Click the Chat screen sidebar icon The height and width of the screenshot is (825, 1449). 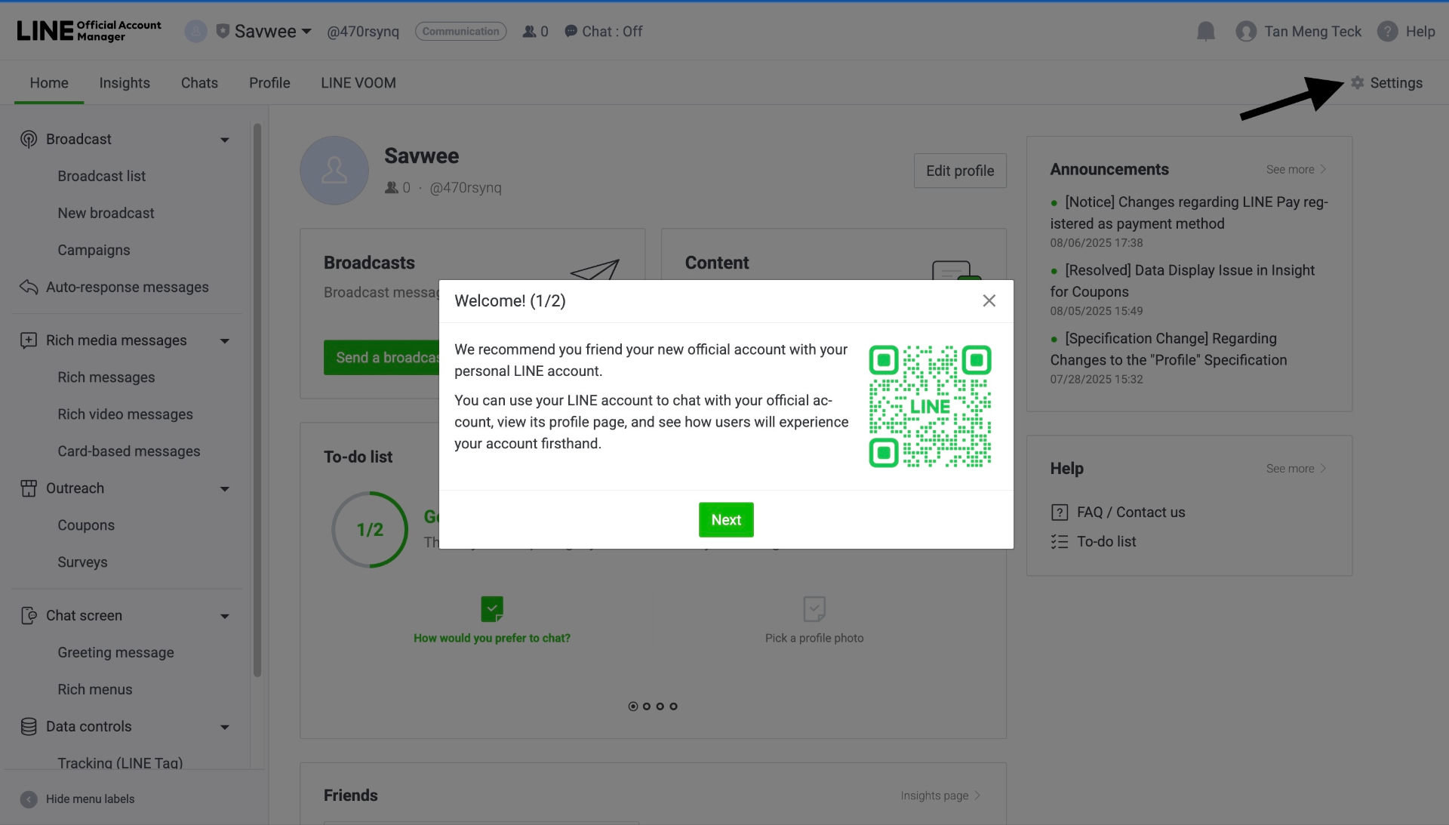(x=29, y=615)
